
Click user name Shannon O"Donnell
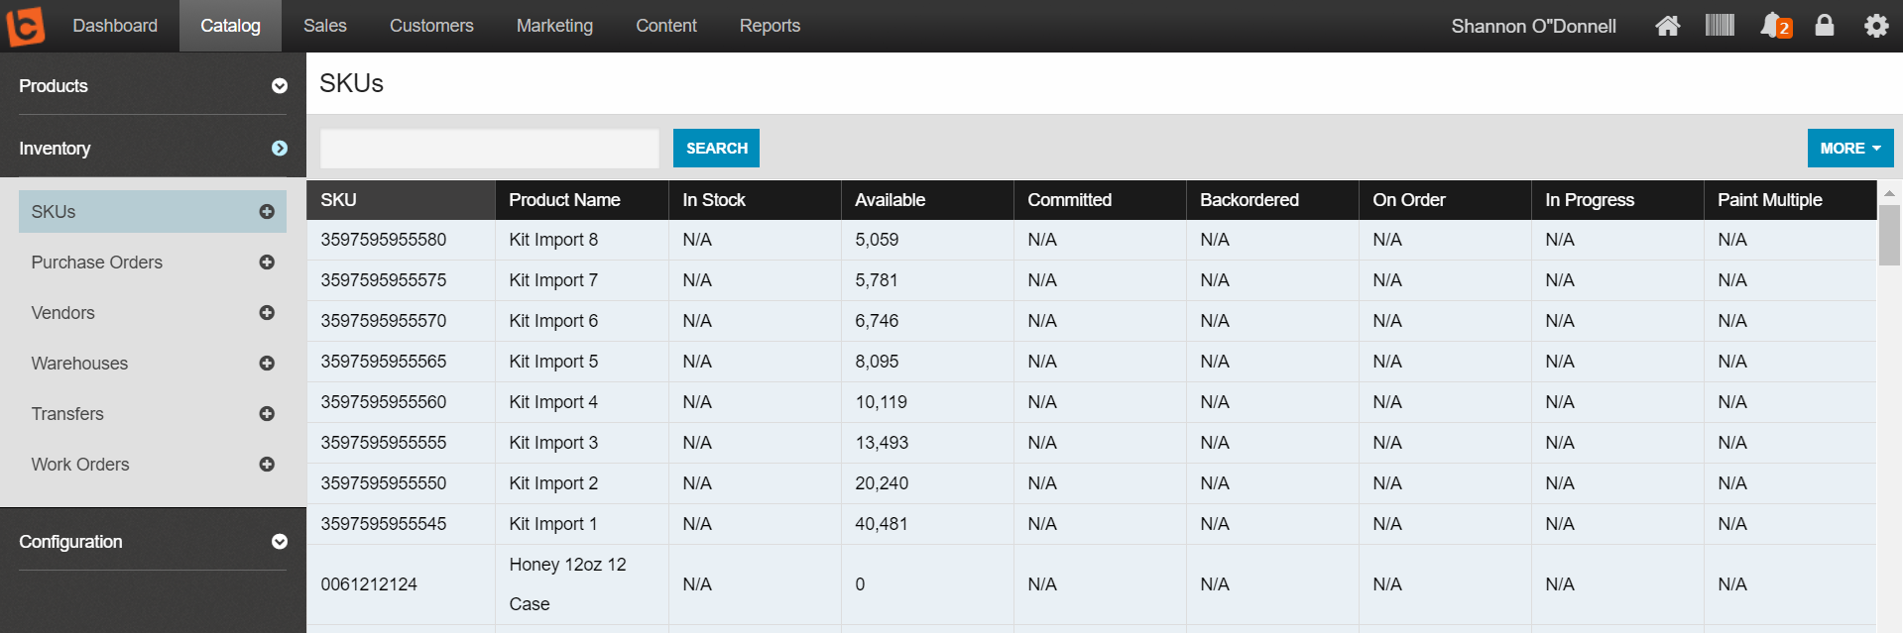[1533, 27]
